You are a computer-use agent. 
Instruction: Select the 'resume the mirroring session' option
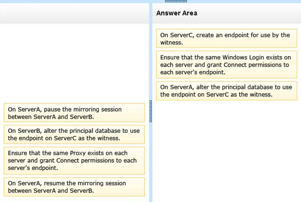click(74, 187)
